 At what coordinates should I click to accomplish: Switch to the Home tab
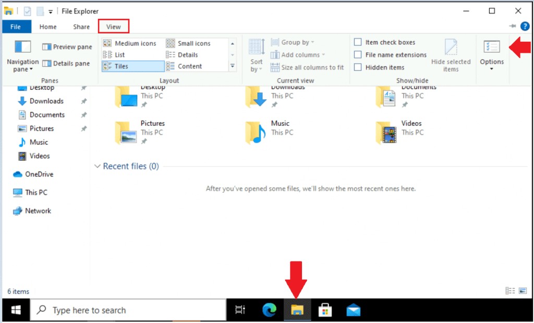coord(47,26)
